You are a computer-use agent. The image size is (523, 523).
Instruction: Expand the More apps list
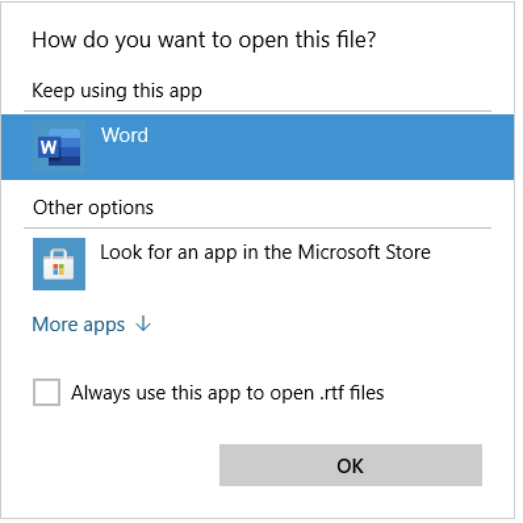[x=92, y=324]
